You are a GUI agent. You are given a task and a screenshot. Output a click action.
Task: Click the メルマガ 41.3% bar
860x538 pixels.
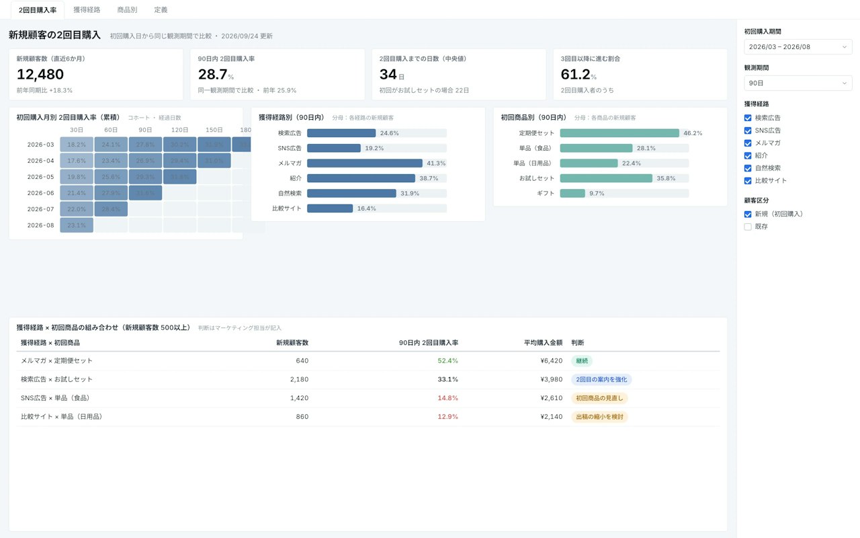point(365,163)
